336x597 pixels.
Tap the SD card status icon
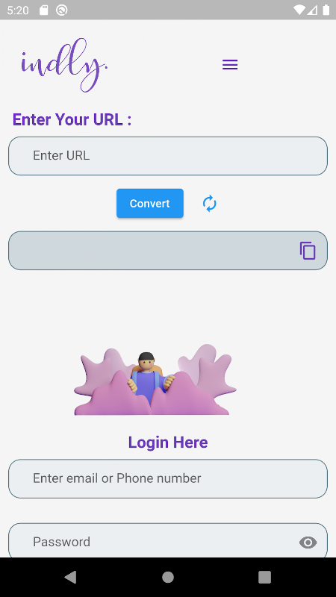pos(44,10)
